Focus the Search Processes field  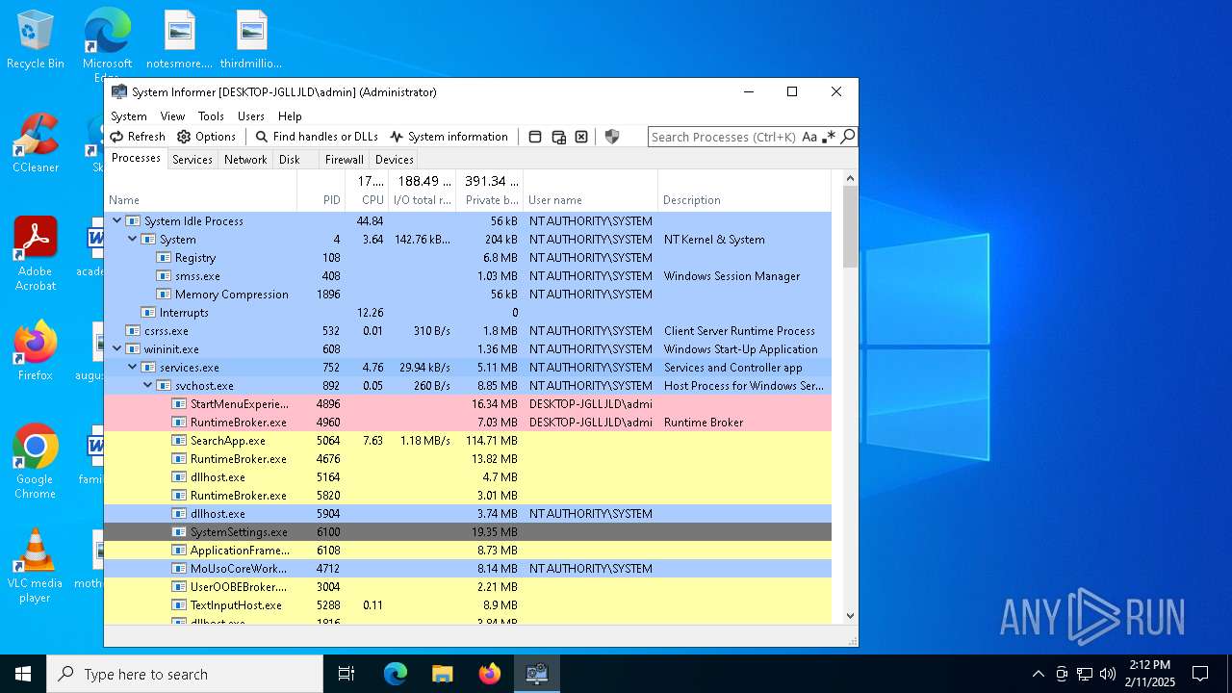click(x=724, y=137)
